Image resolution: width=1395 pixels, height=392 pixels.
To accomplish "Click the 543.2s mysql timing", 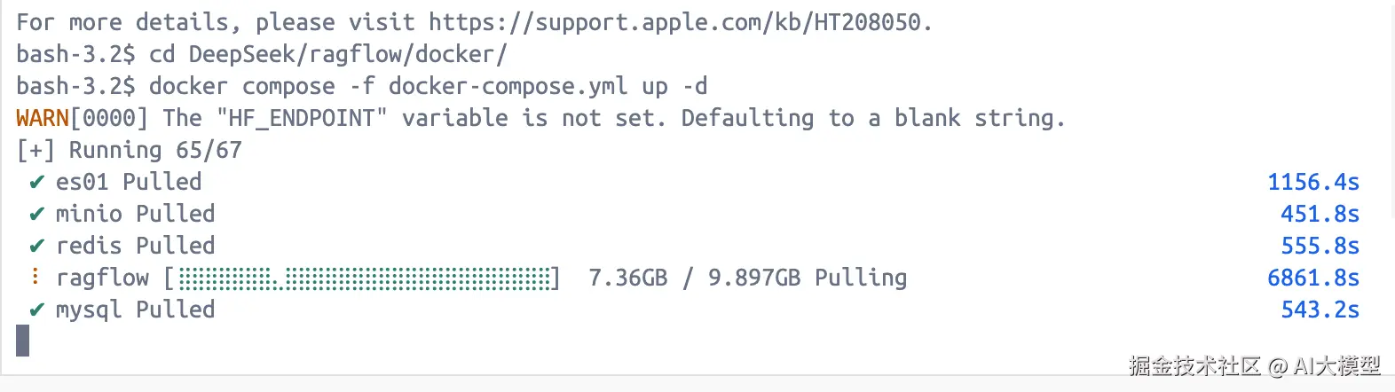I will tap(1320, 310).
